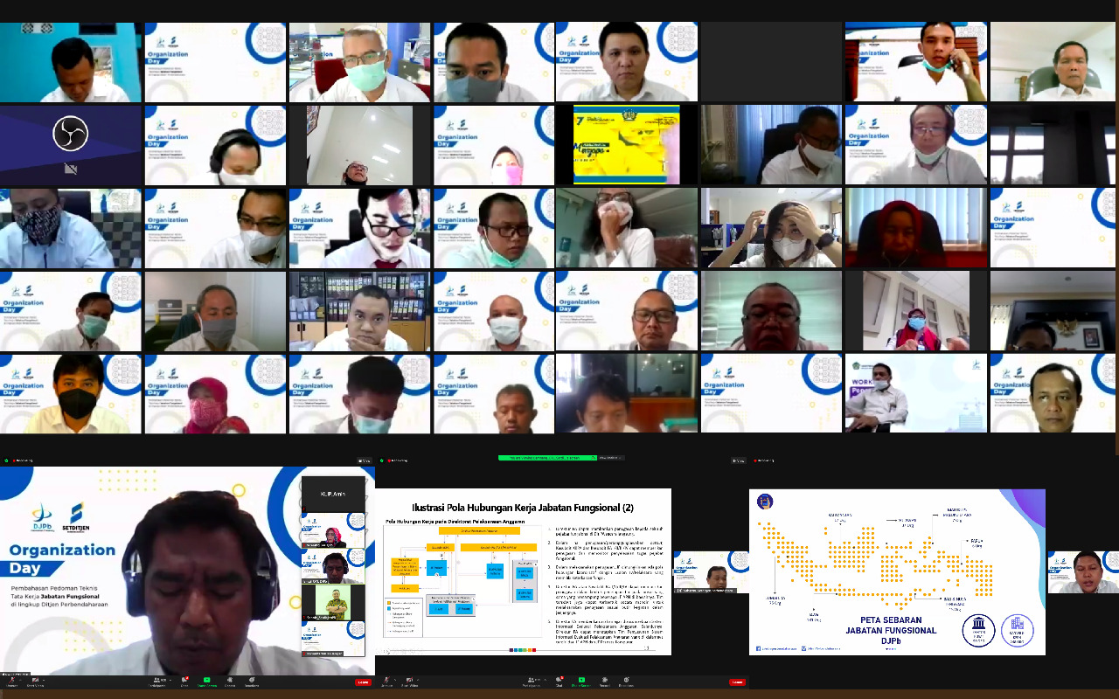Open View Options beside the green sharing bar
The width and height of the screenshot is (1119, 699).
[611, 457]
